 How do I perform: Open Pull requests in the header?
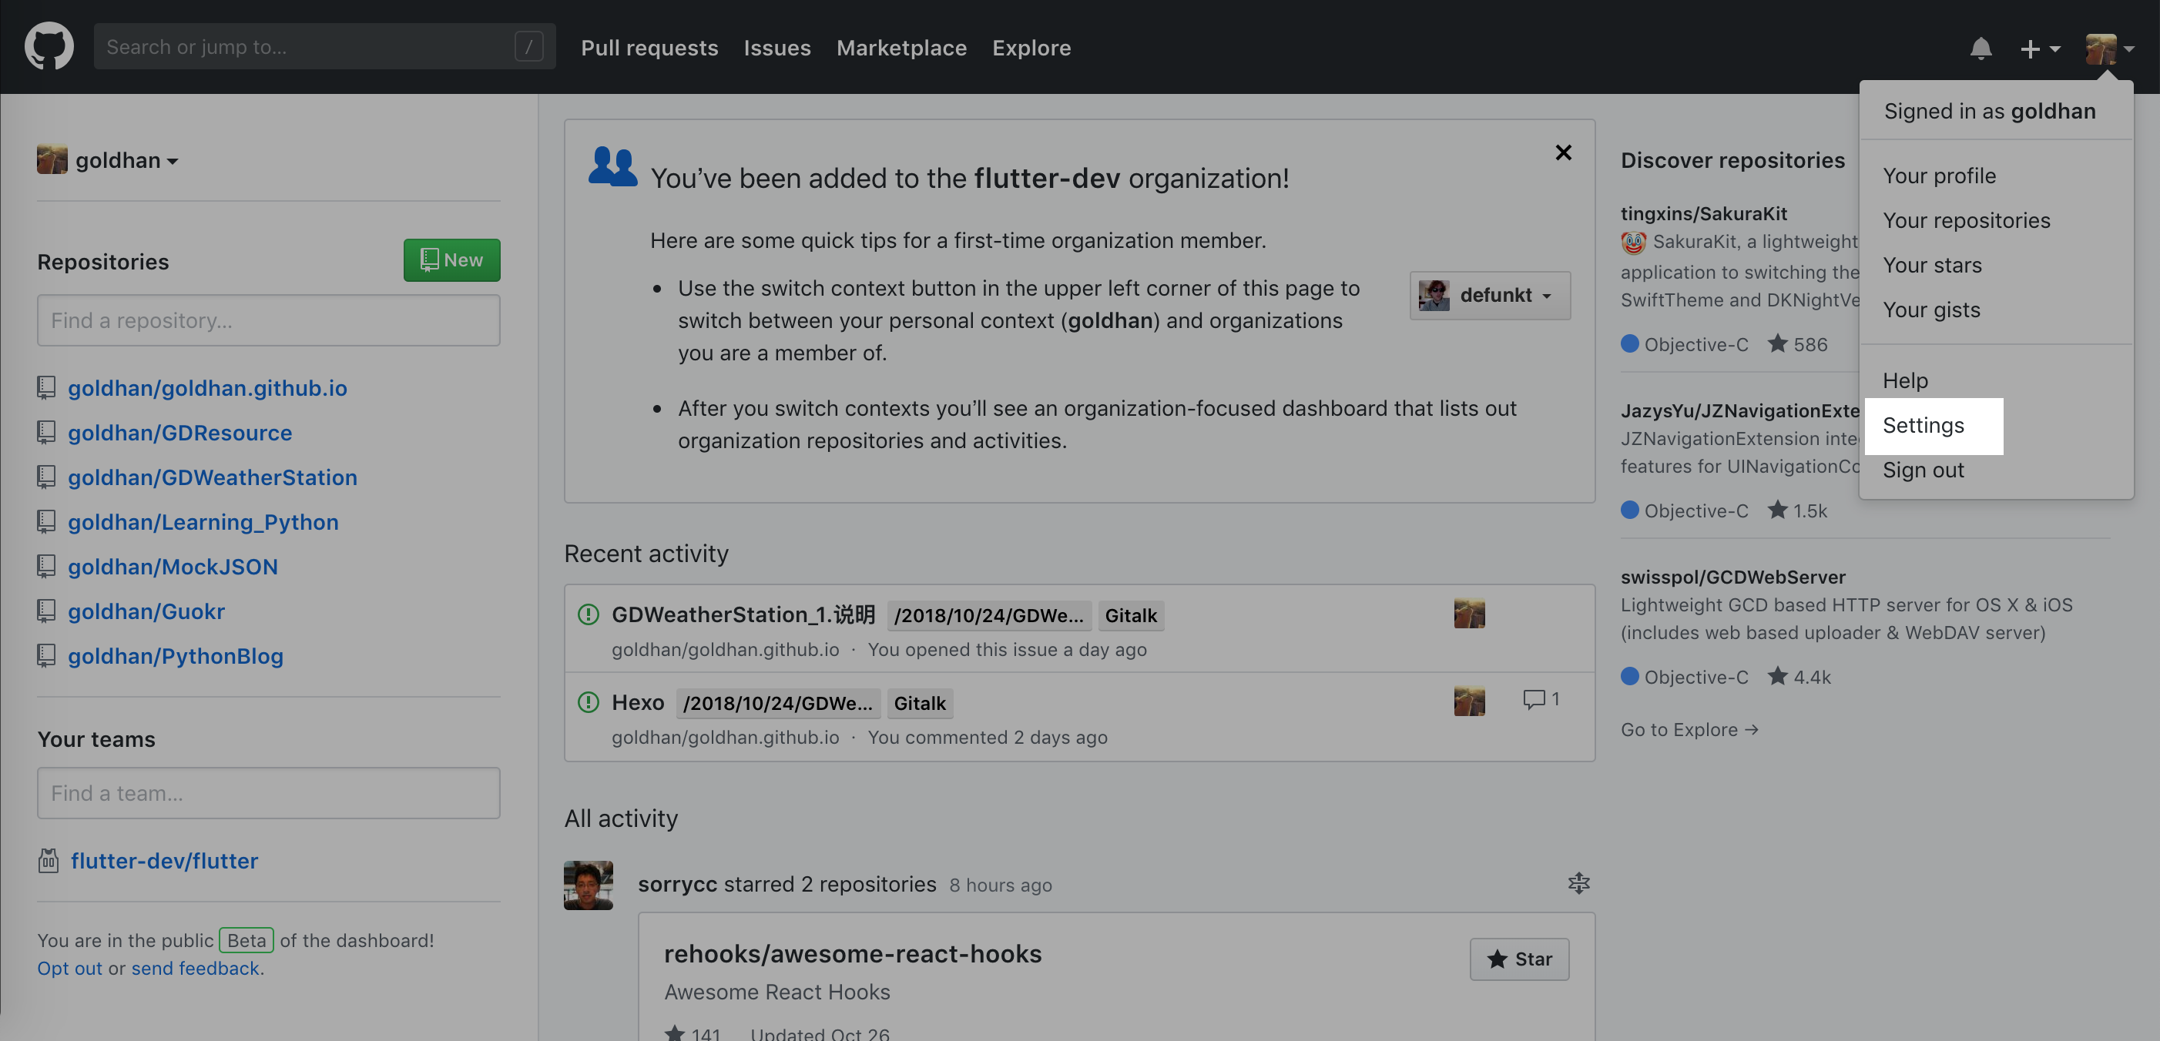point(649,48)
